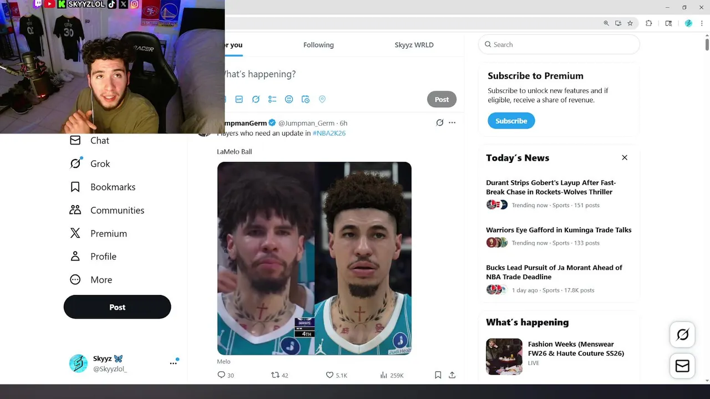Switch to the Skyyz WRLD tab
This screenshot has height=399, width=710.
point(414,45)
